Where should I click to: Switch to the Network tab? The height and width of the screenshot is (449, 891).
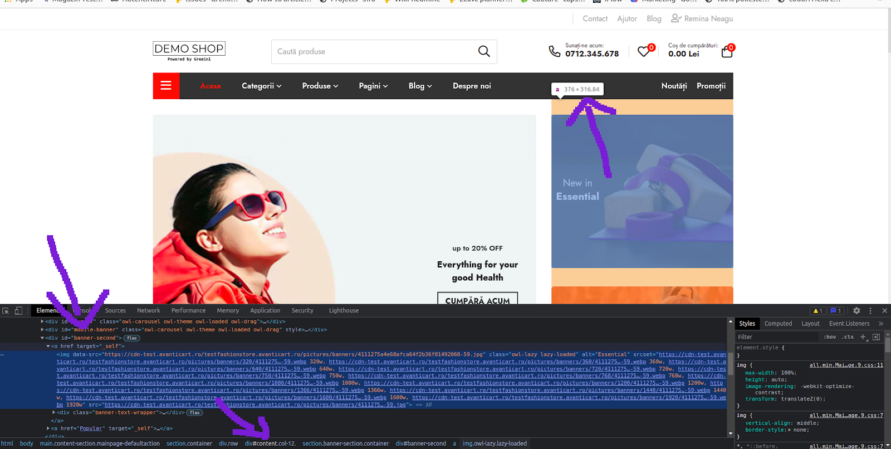[148, 311]
